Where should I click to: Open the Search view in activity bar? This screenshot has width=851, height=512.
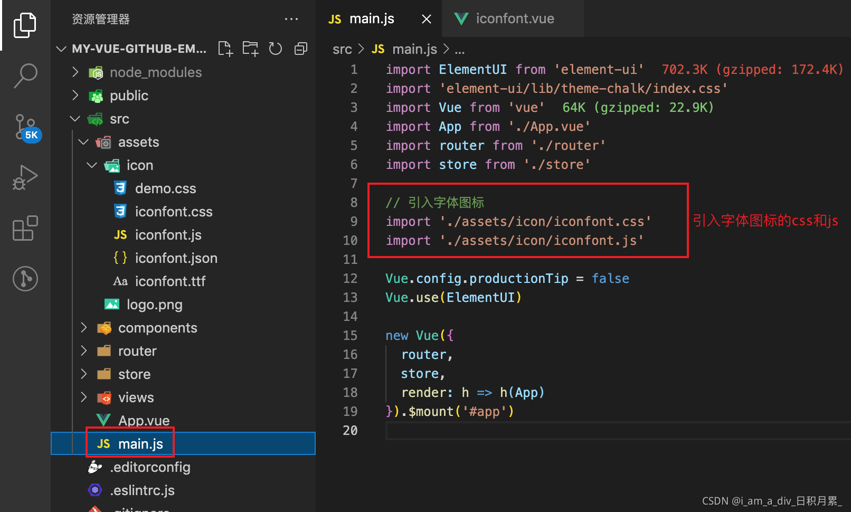tap(25, 75)
